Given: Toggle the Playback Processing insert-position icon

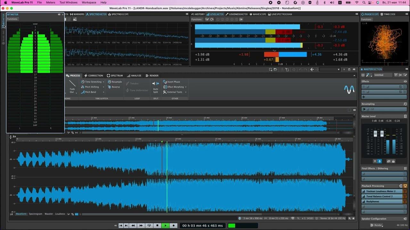Looking at the screenshot, I should (400, 186).
